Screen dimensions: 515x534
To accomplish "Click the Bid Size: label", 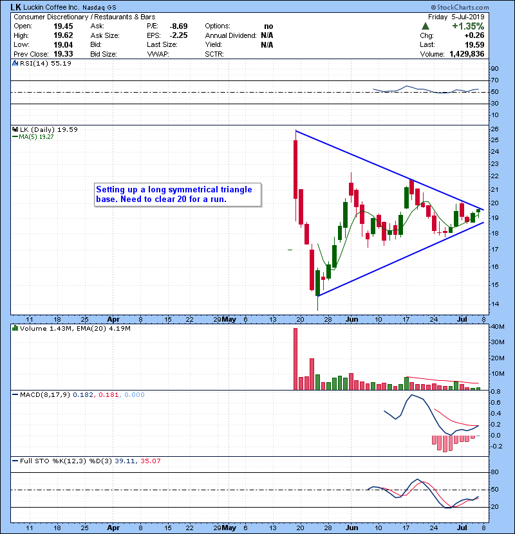I will coord(104,54).
